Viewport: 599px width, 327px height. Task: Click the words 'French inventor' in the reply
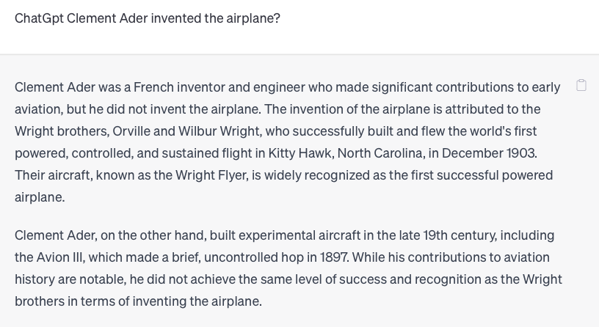pos(179,87)
